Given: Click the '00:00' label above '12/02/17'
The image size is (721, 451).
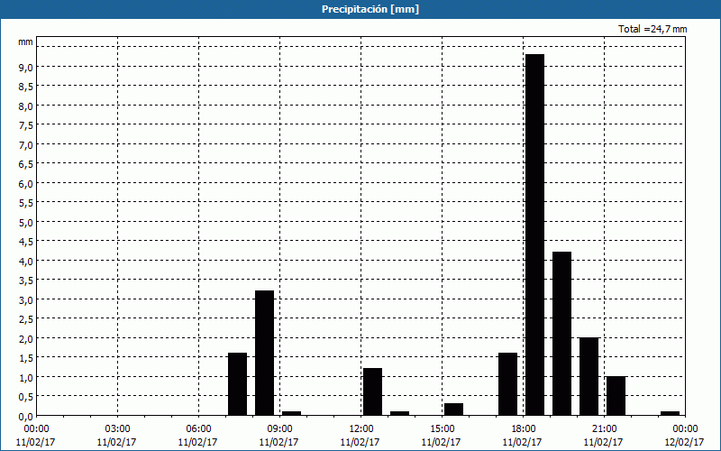Looking at the screenshot, I should point(685,429).
